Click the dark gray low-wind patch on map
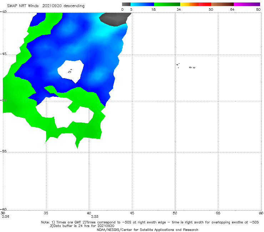This screenshot has height=232, width=264. point(115,19)
